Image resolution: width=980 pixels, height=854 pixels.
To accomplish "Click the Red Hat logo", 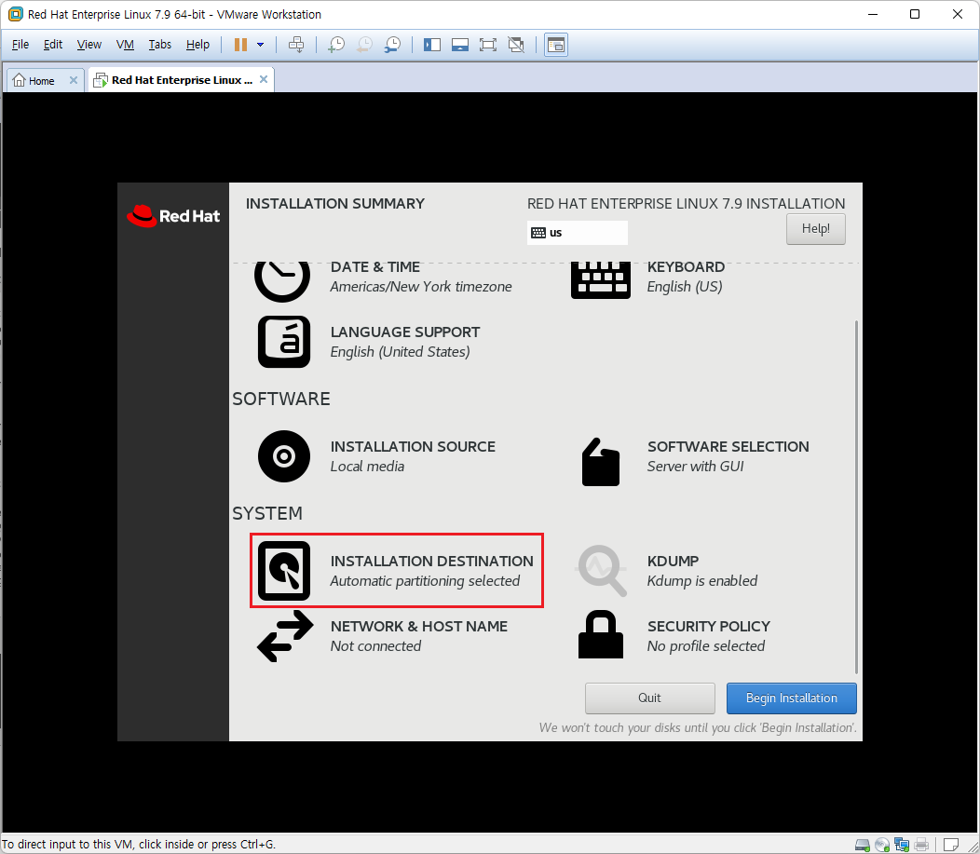I will 173,216.
